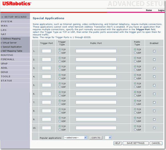Select UDP trigger type for row 10
The width and height of the screenshot is (166, 150).
pyautogui.click(x=60, y=130)
